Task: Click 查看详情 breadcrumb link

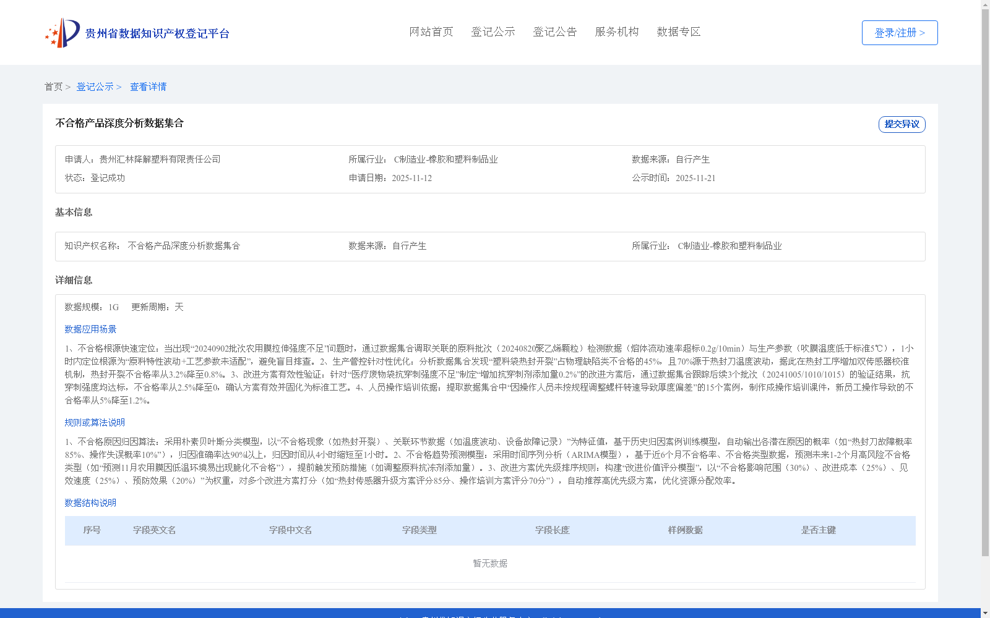Action: 148,87
